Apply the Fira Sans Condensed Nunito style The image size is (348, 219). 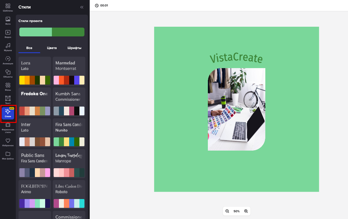point(69,133)
